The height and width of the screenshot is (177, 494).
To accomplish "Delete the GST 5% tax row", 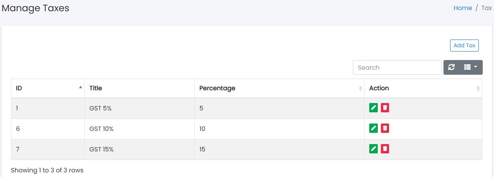I will pos(385,108).
